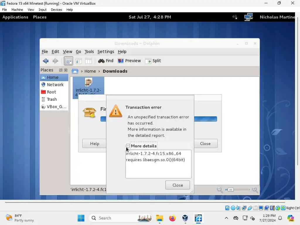Click the Dolphin zoom in icon
The width and height of the screenshot is (300, 225).
tap(255, 190)
